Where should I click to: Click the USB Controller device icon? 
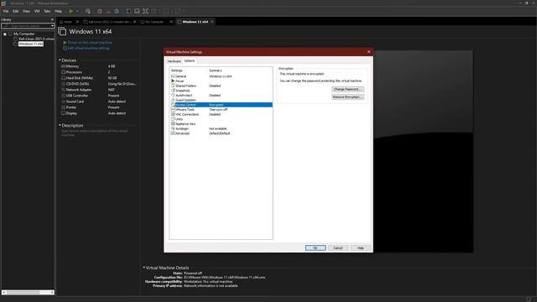[64, 96]
